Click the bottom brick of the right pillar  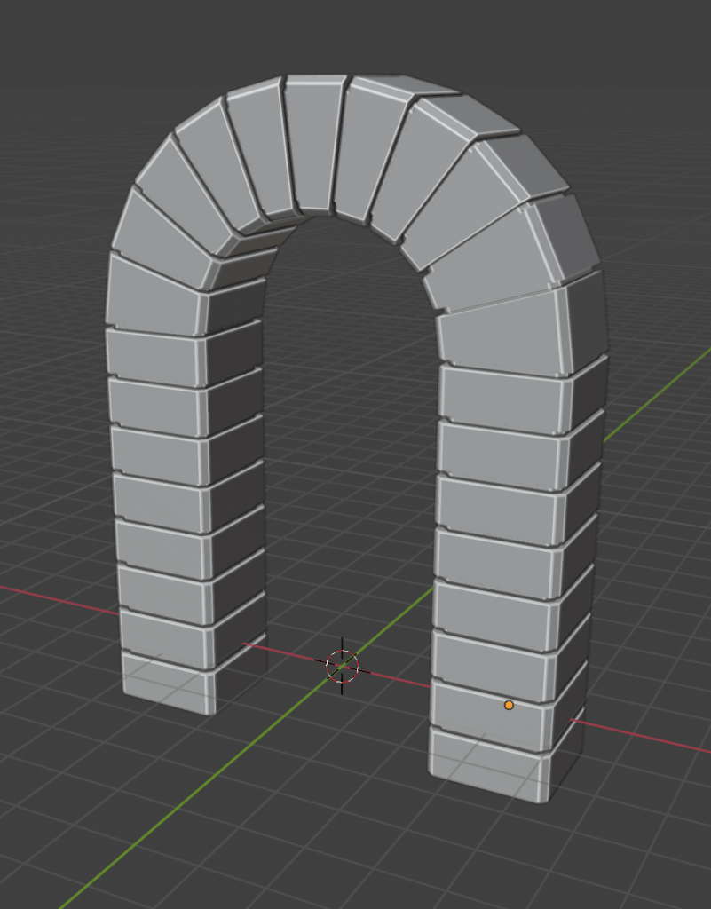484,759
